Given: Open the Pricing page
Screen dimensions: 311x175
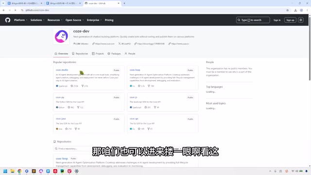Looking at the screenshot, I should click(x=109, y=20).
